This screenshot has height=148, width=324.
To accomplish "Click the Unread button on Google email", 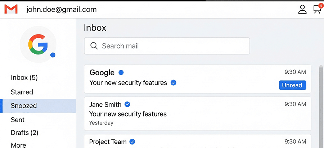I will pyautogui.click(x=292, y=85).
